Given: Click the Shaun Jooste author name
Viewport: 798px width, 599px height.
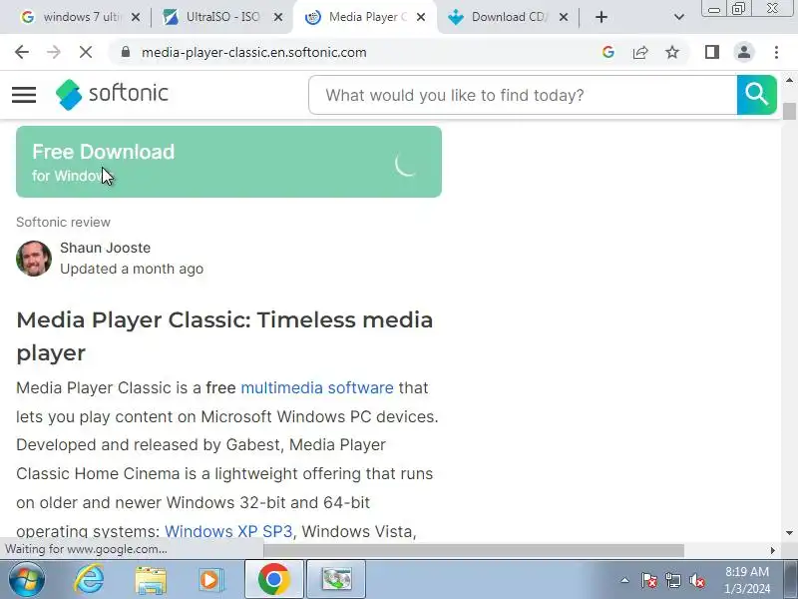Looking at the screenshot, I should [106, 248].
